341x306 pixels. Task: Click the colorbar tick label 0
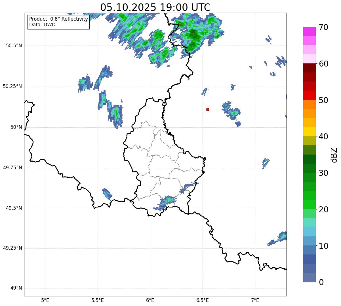tap(321, 282)
